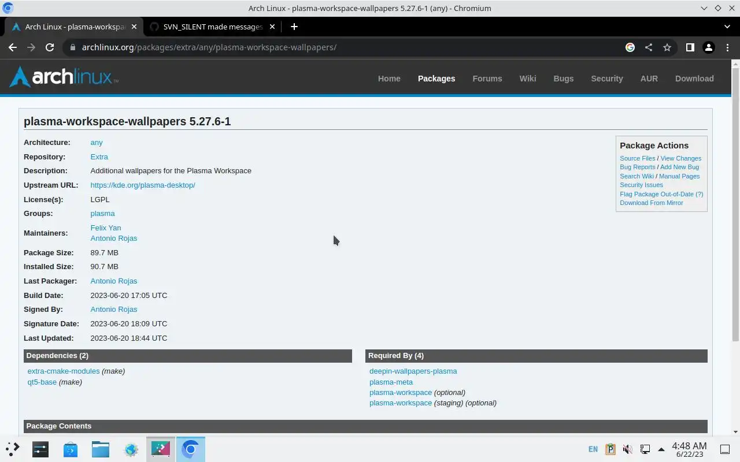Open the Google Translate icon in address bar
The height and width of the screenshot is (462, 740).
(x=630, y=47)
